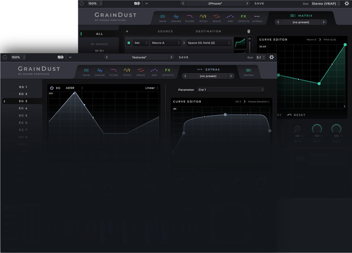Open the Arp section in front window
Image resolution: width=352 pixels, height=253 pixels.
[154, 72]
